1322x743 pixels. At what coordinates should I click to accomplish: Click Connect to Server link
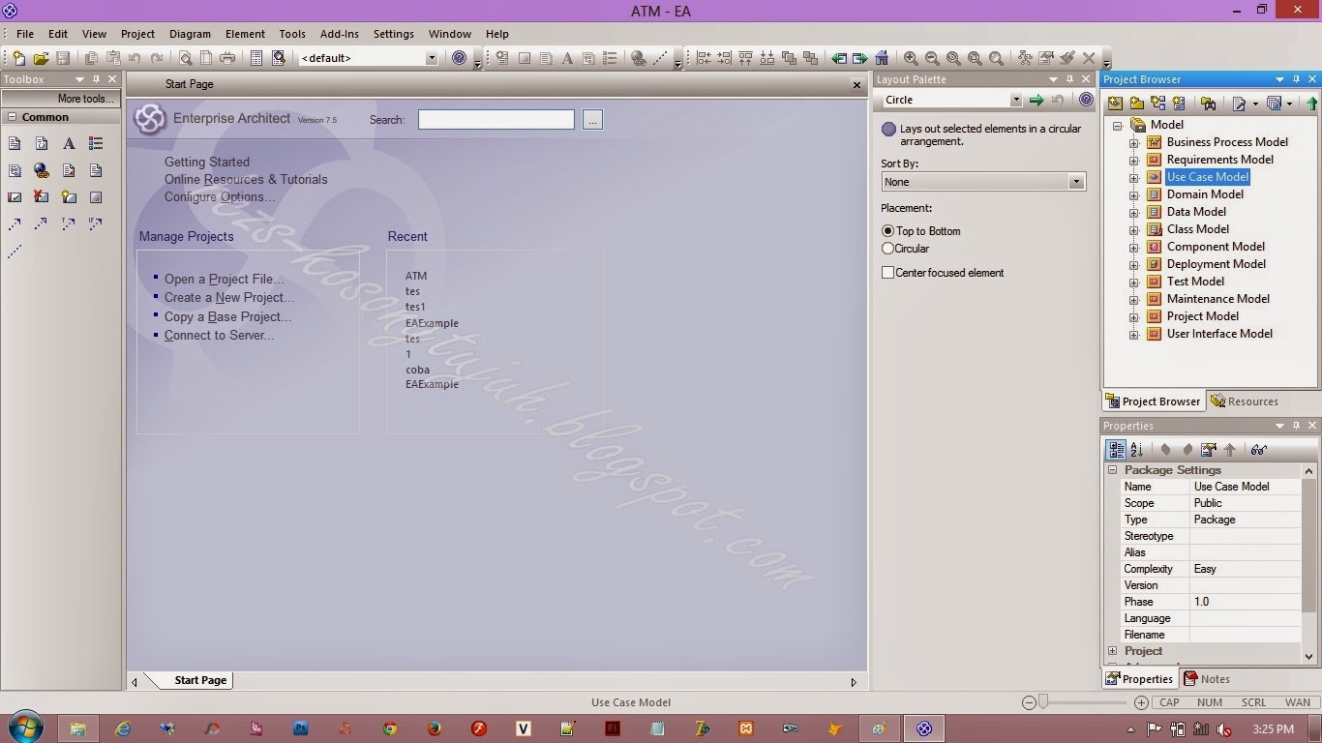click(220, 336)
